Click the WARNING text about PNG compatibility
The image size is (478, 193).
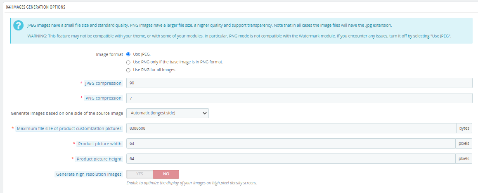[239, 36]
